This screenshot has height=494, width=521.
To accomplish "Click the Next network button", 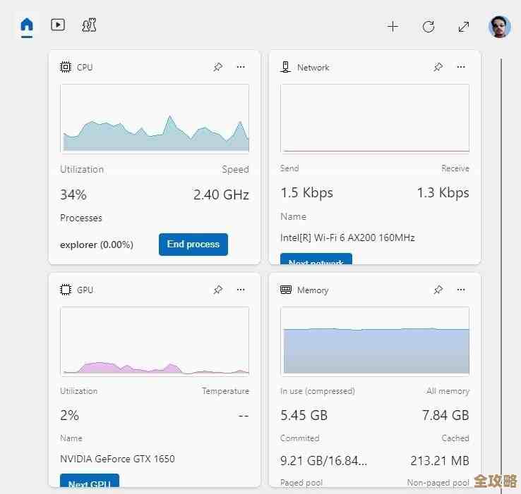I will (x=316, y=260).
